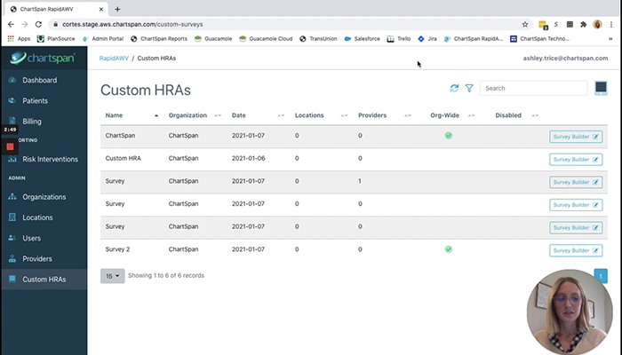Open the Jira bookmark

click(427, 39)
